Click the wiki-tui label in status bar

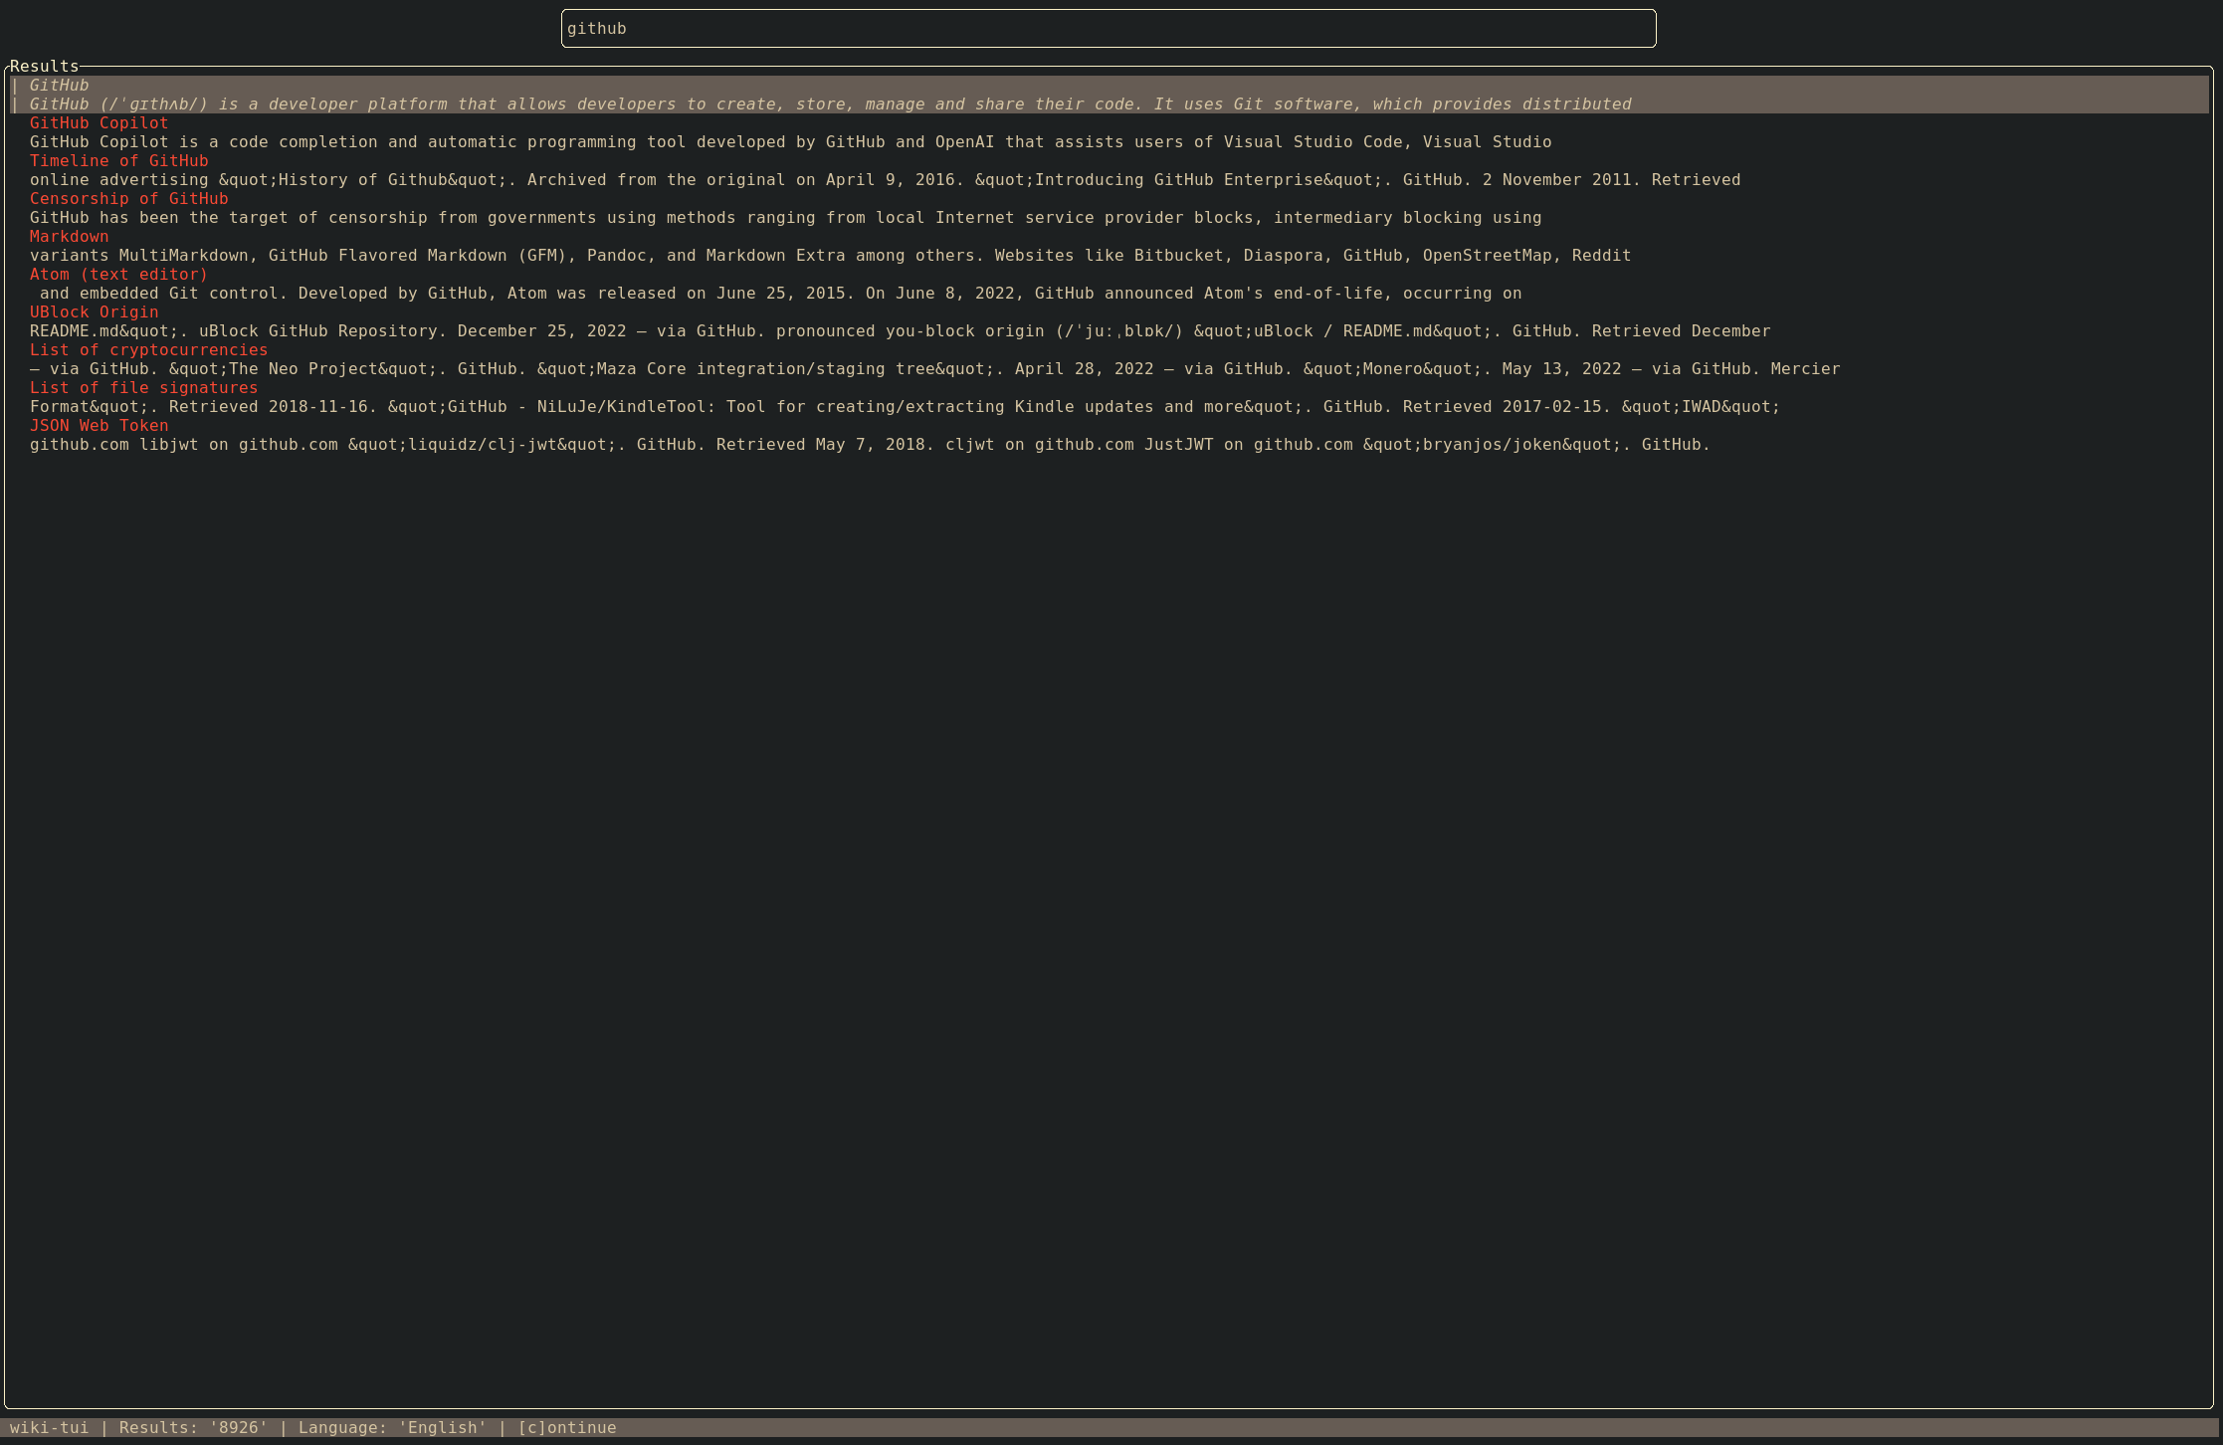pos(49,1428)
